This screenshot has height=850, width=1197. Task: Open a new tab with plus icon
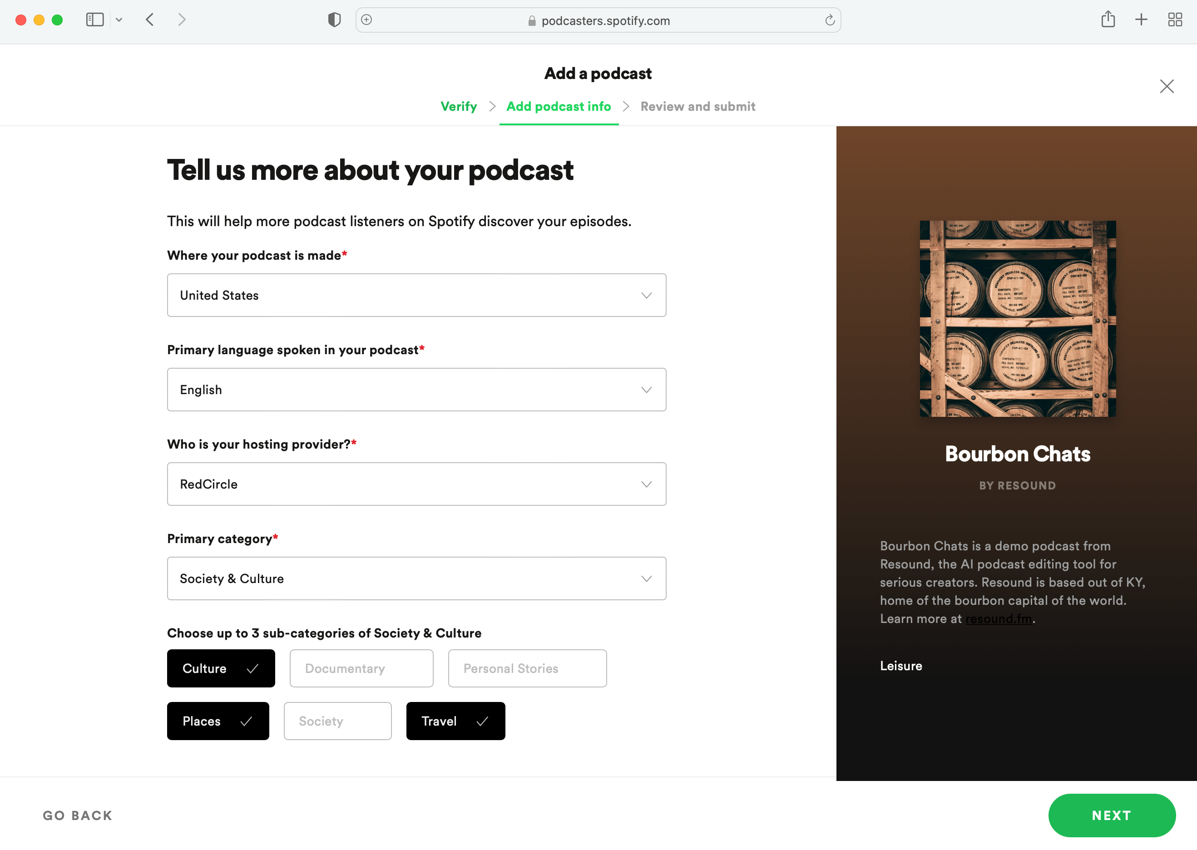(x=1141, y=20)
